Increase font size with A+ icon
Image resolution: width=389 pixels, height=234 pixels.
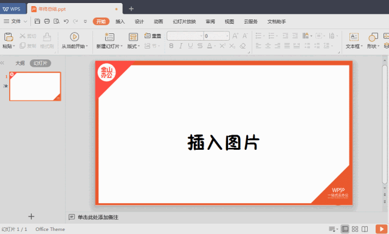(x=235, y=36)
